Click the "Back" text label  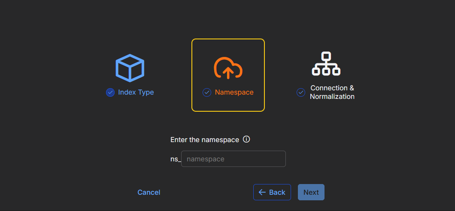pos(277,193)
